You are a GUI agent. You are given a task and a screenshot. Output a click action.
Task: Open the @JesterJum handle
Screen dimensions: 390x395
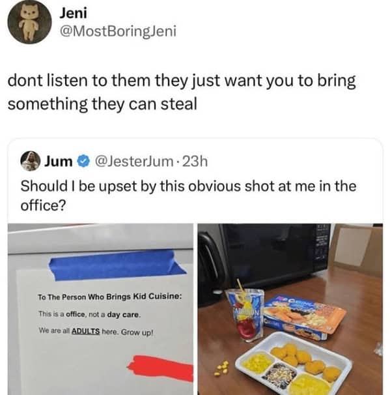134,162
